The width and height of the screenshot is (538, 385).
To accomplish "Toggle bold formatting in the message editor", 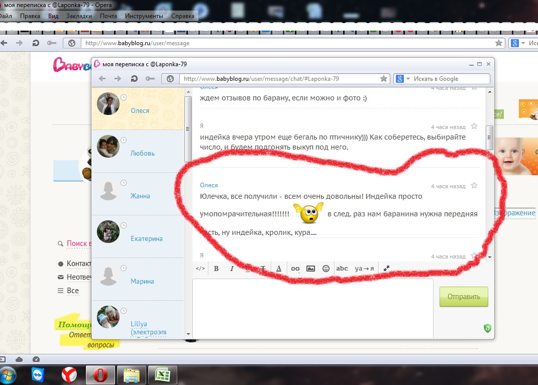I will point(216,269).
